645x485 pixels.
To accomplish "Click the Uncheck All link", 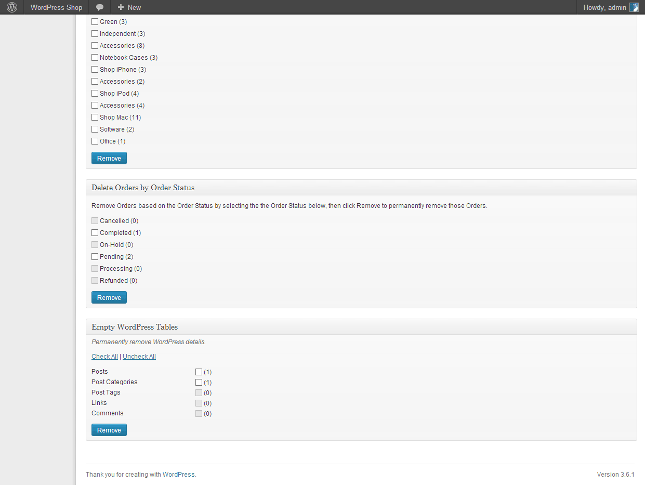I will [x=139, y=357].
